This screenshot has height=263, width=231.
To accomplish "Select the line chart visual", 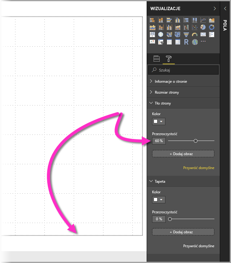I will point(203,20).
